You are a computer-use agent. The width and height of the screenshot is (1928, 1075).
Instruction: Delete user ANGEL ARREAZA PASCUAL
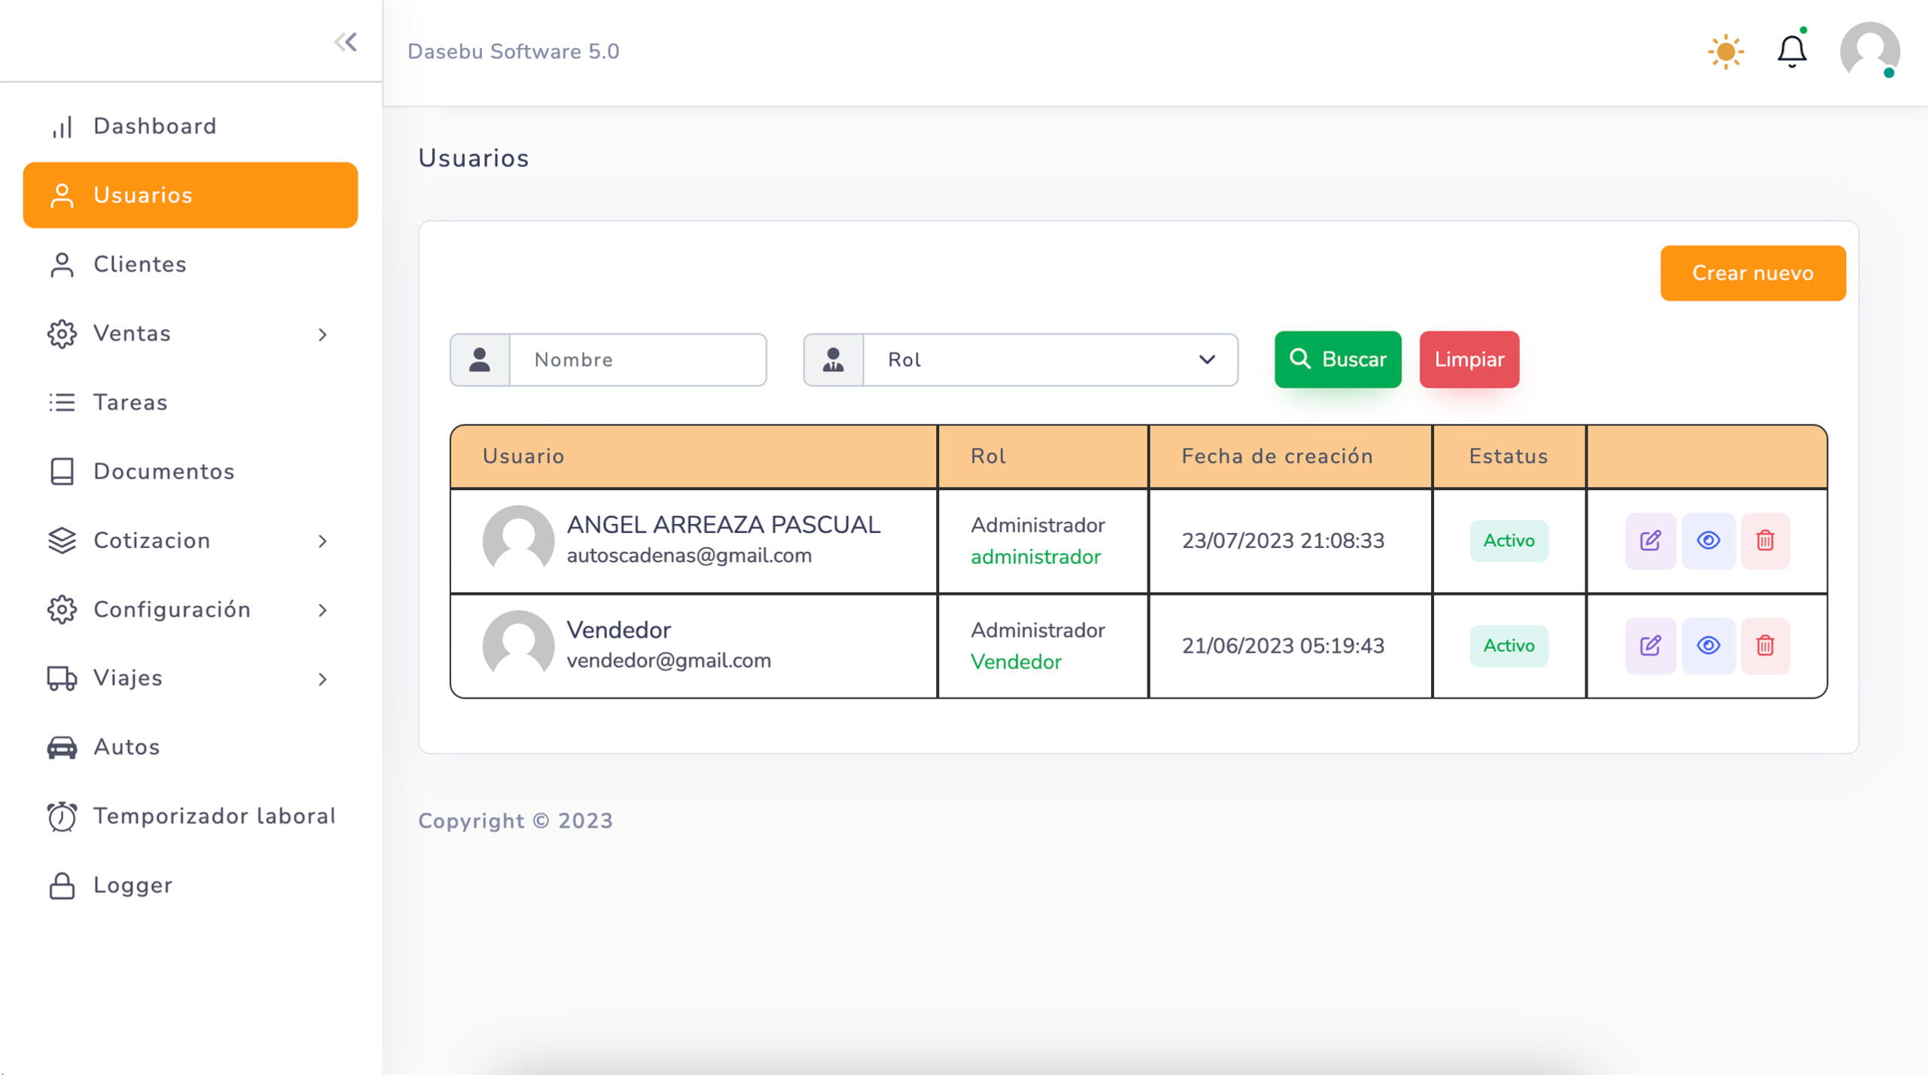(1765, 541)
